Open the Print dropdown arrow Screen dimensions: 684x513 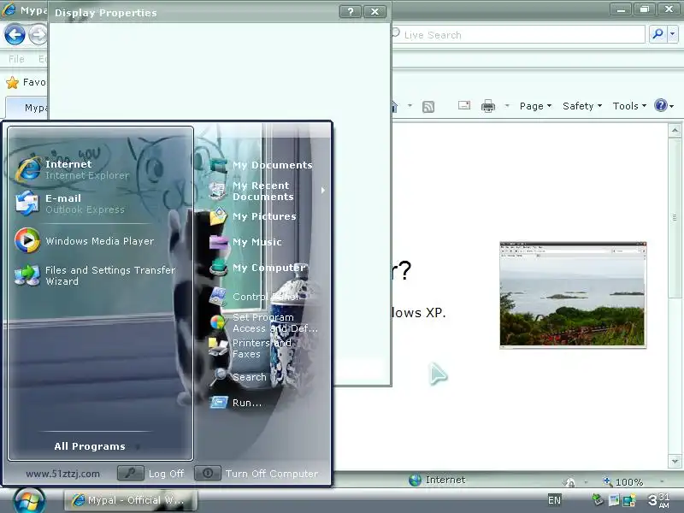point(507,105)
